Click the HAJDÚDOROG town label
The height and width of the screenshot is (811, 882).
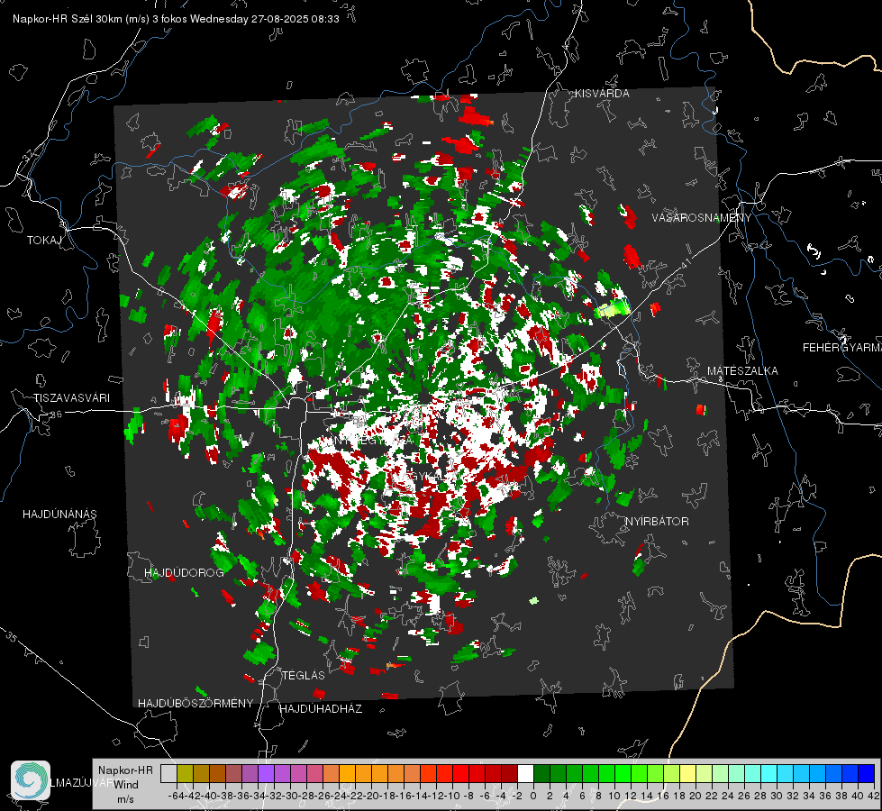tap(184, 572)
